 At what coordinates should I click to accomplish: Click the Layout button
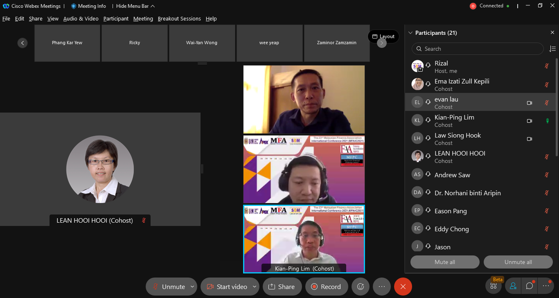point(383,36)
